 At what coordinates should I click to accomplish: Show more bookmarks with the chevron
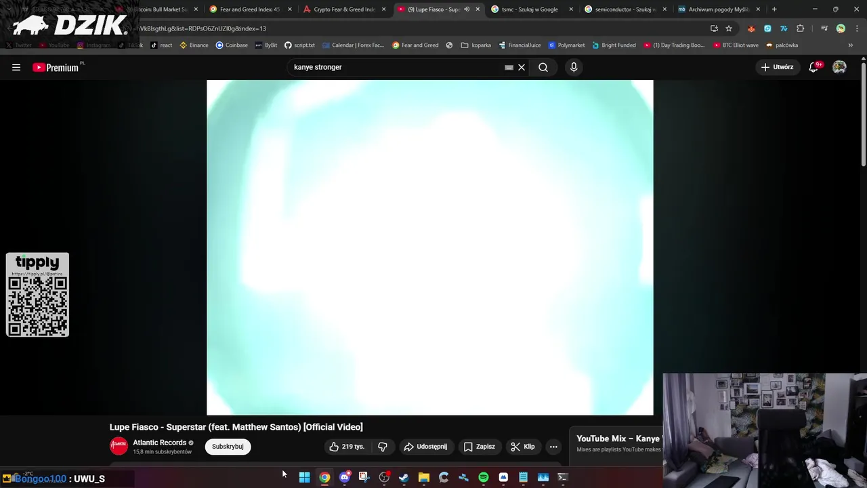click(851, 45)
